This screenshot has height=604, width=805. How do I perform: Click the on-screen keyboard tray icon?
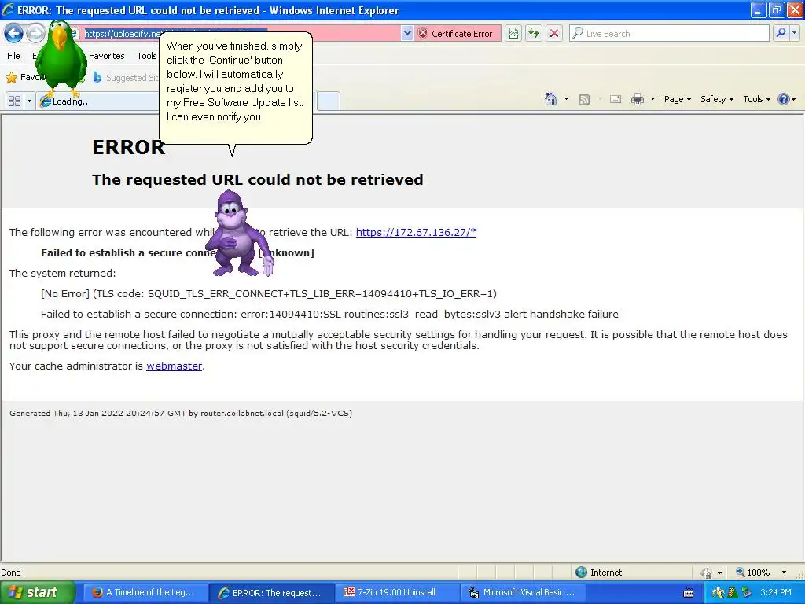[x=689, y=593]
